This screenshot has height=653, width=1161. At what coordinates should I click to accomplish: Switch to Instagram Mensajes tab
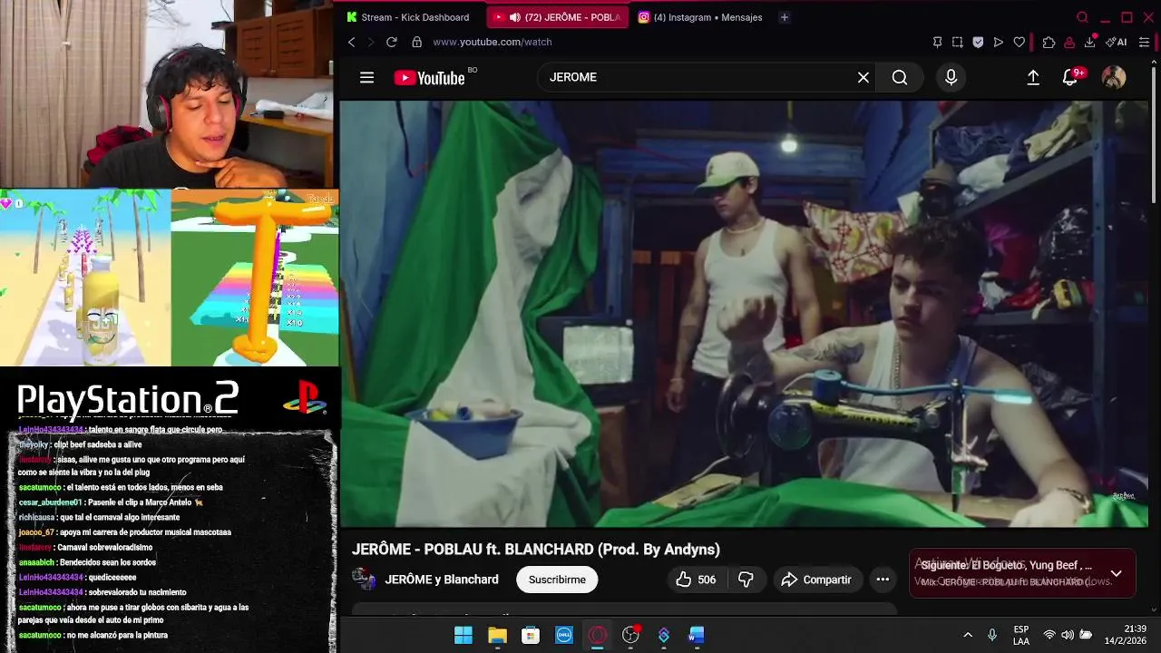[700, 17]
